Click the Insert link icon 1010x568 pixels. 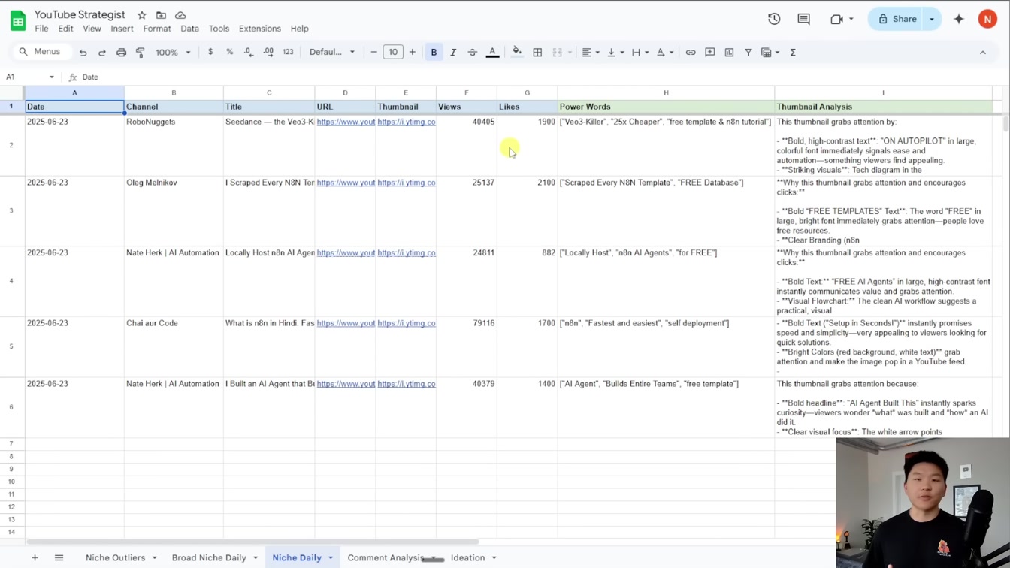(x=691, y=53)
